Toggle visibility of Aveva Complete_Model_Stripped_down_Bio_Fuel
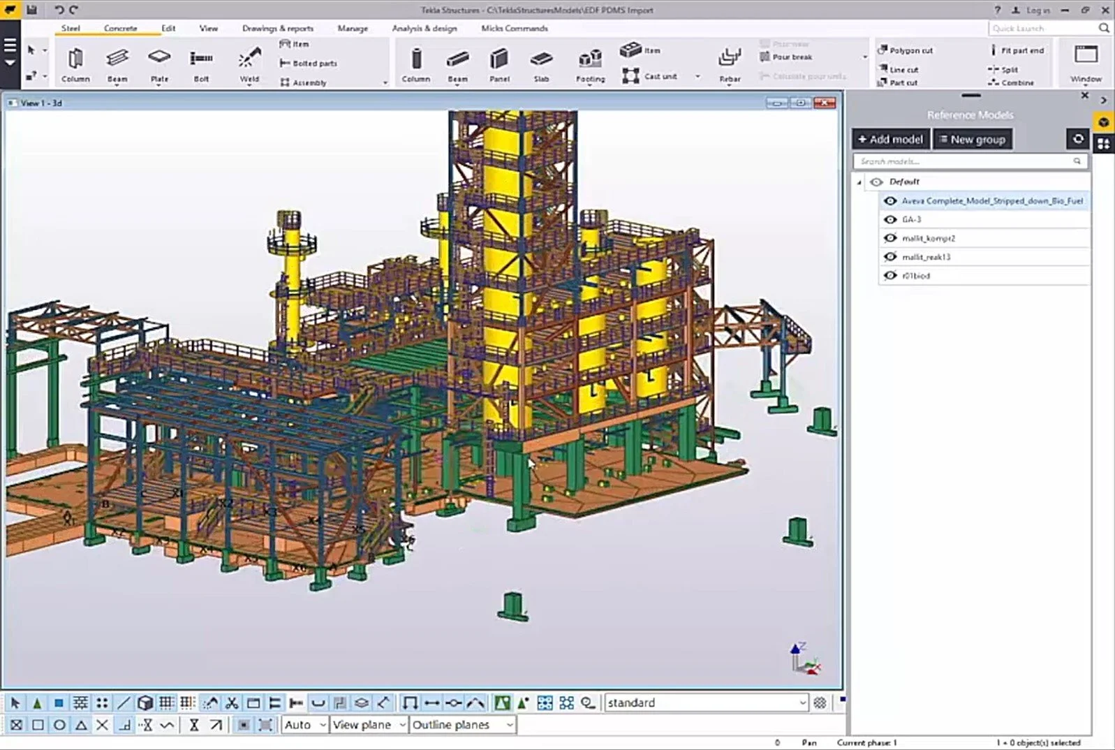Image resolution: width=1115 pixels, height=750 pixels. pos(890,200)
